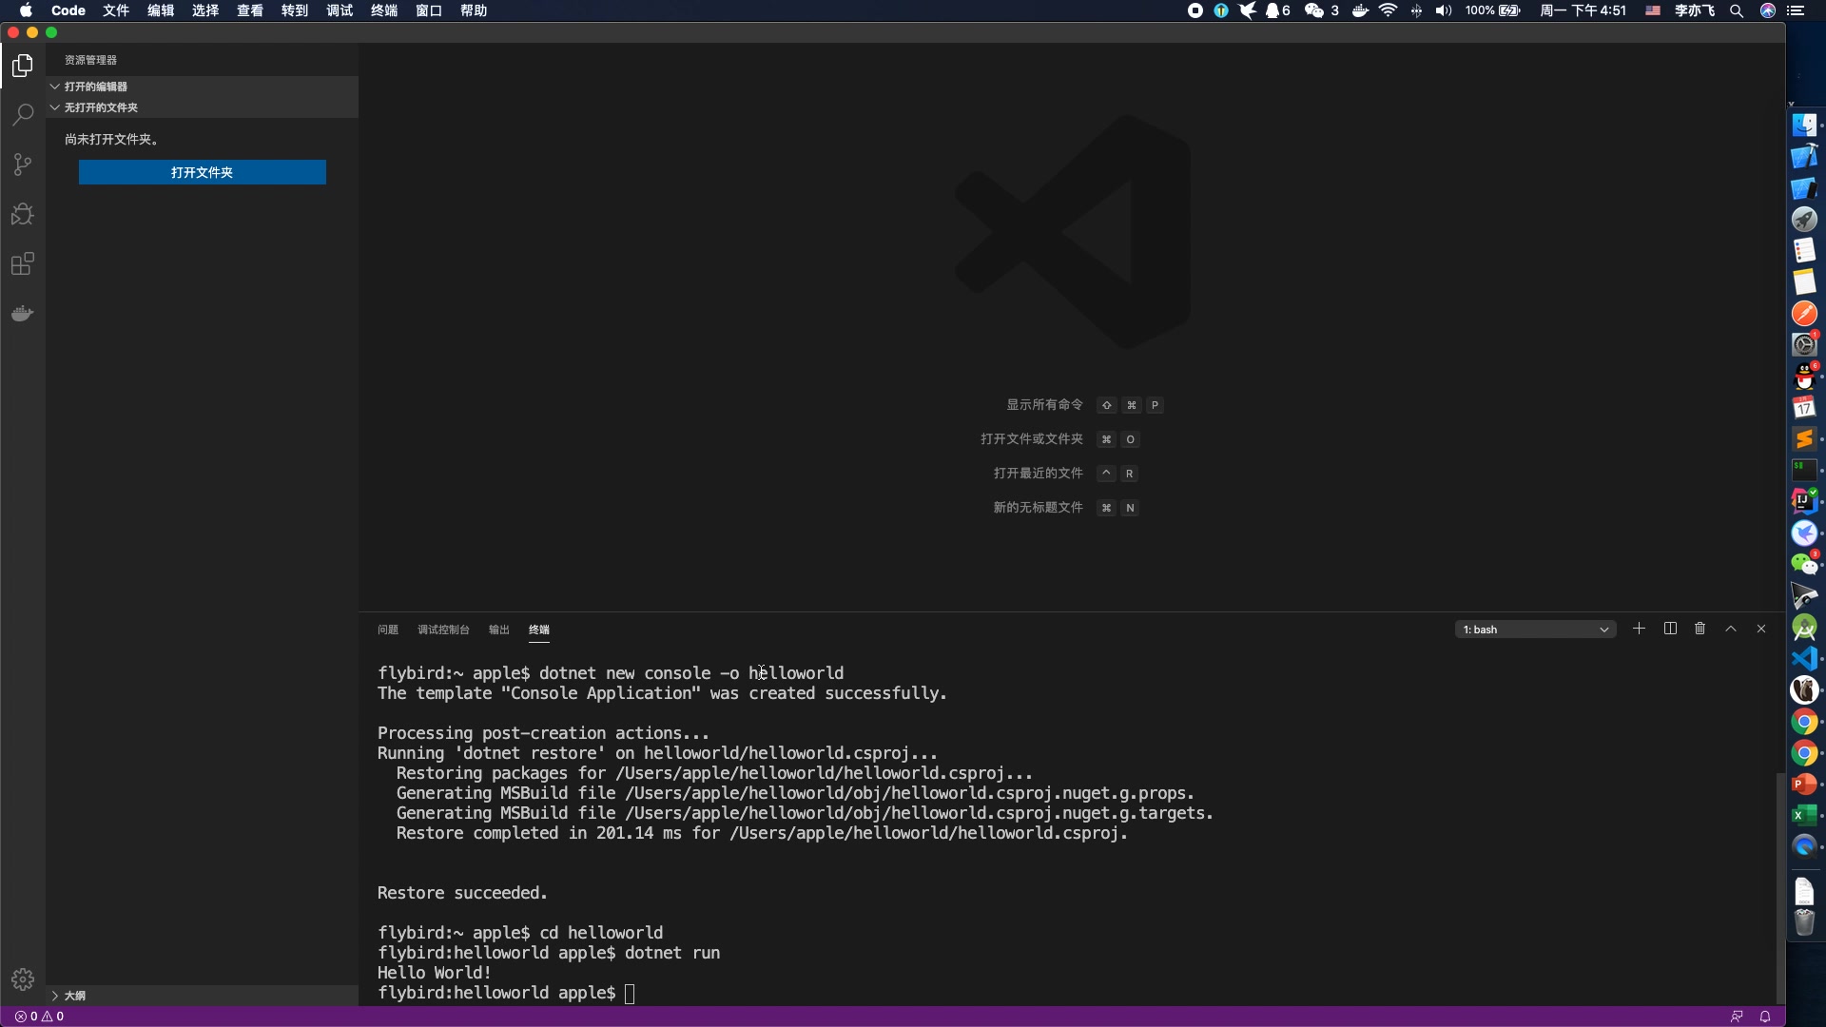Screen dimensions: 1826x1027
Task: Open the Explorer view in activity bar
Action: pyautogui.click(x=23, y=66)
